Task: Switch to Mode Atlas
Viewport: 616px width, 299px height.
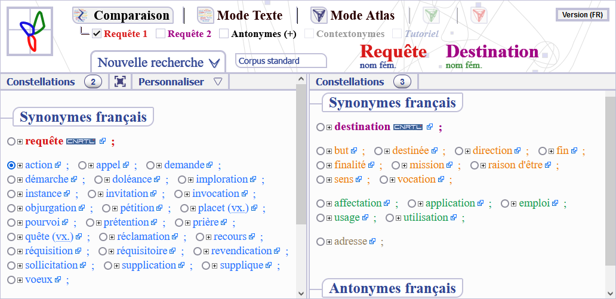Action: coord(352,16)
